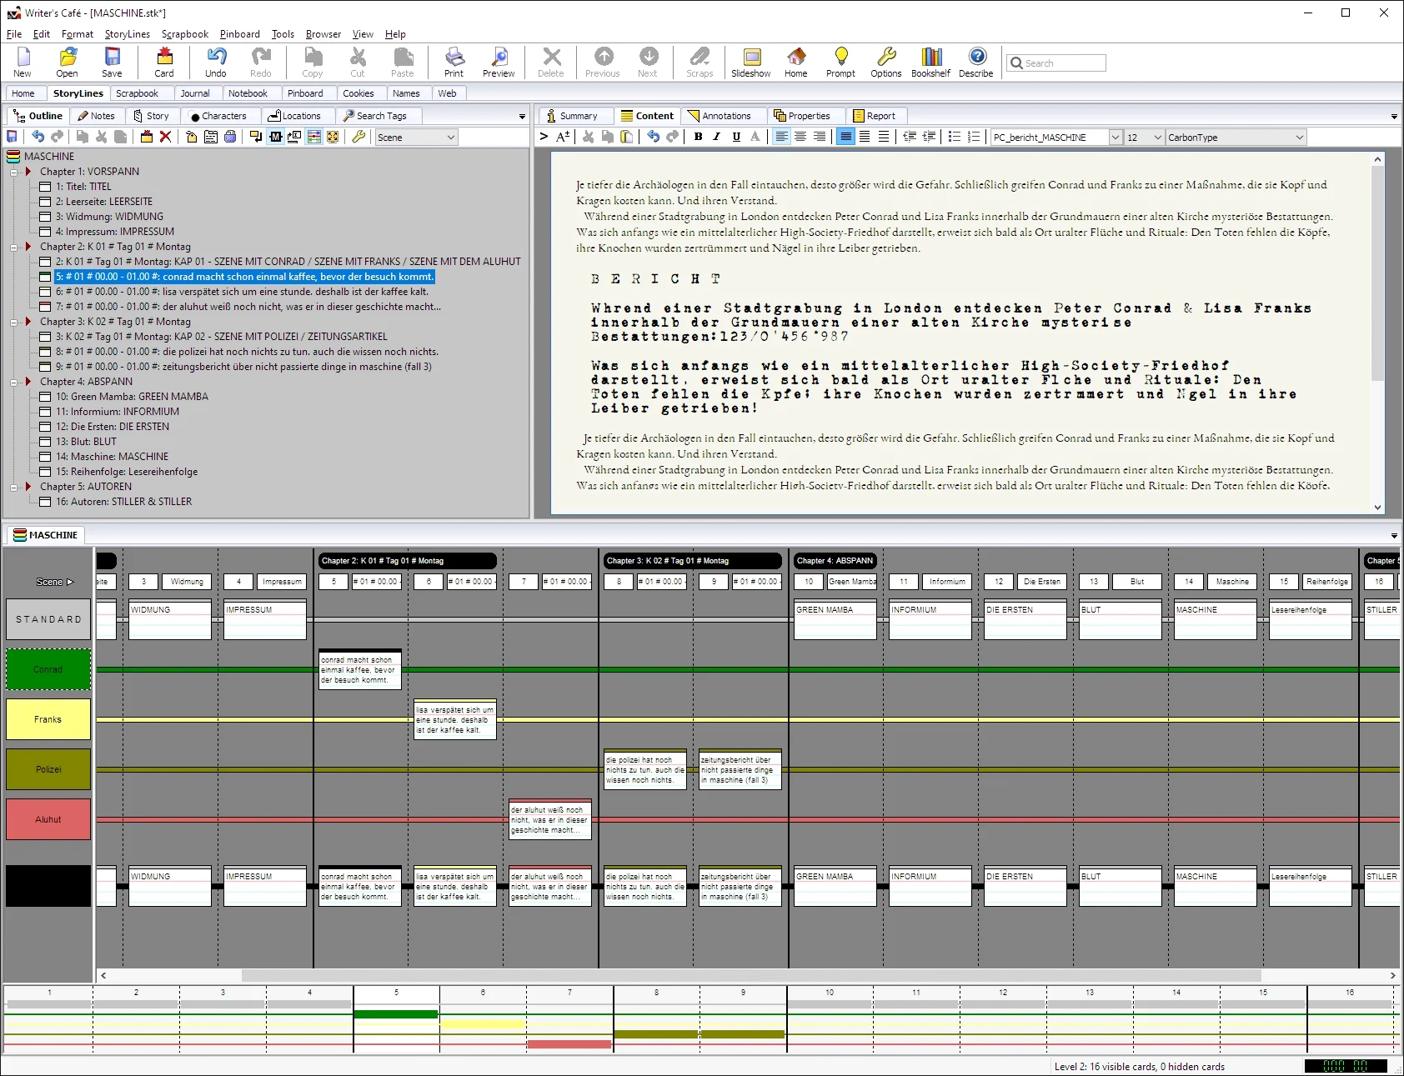Toggle the M marker button in outline toolbar
Screen dimensions: 1404x1076
(x=275, y=137)
